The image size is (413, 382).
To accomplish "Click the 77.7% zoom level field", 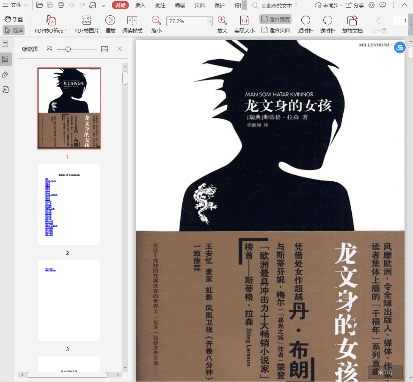I will (x=187, y=21).
